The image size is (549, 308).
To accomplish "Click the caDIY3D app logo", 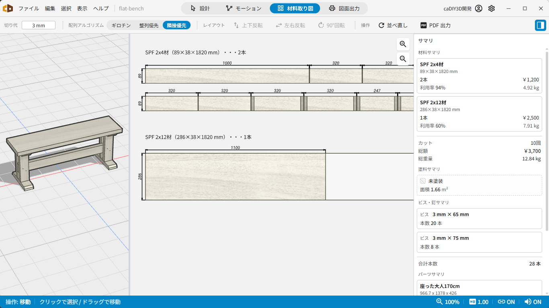I will pos(8,8).
